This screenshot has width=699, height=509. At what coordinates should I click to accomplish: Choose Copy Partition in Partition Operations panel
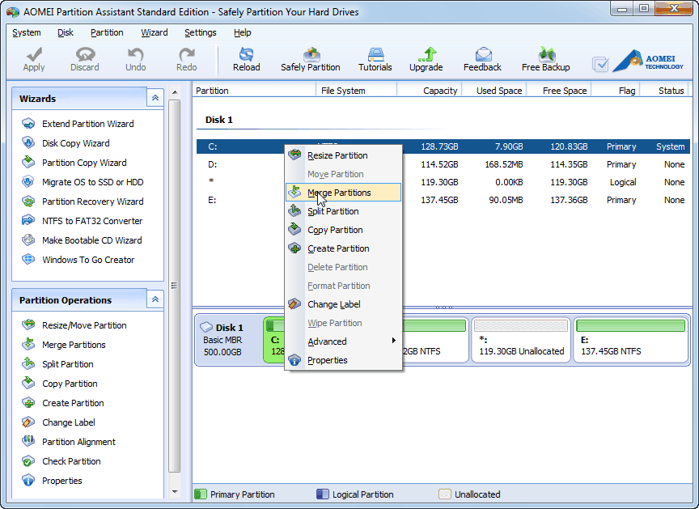(x=60, y=384)
